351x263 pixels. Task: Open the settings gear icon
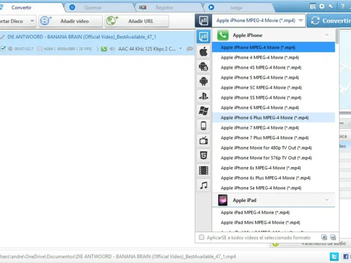(322, 7)
